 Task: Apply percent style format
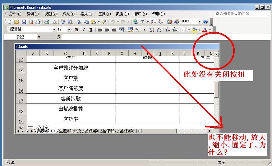[137, 30]
